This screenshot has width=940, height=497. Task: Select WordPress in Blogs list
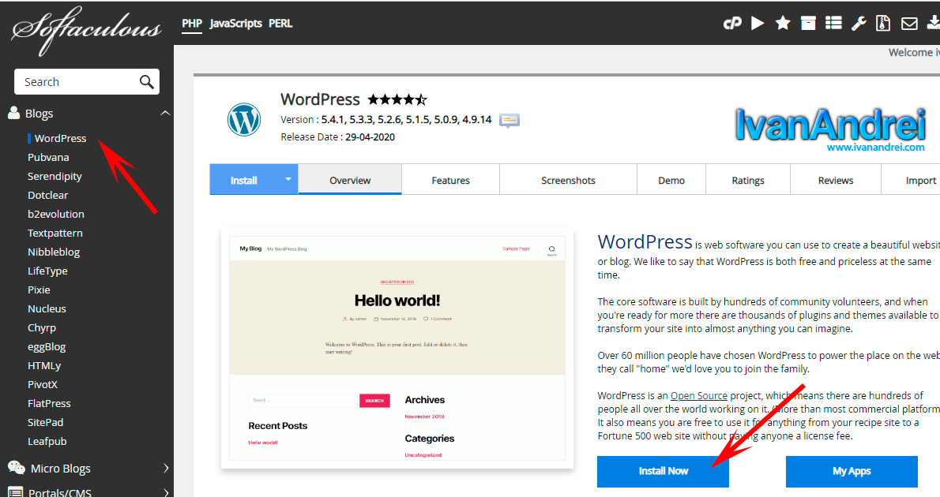(x=60, y=138)
